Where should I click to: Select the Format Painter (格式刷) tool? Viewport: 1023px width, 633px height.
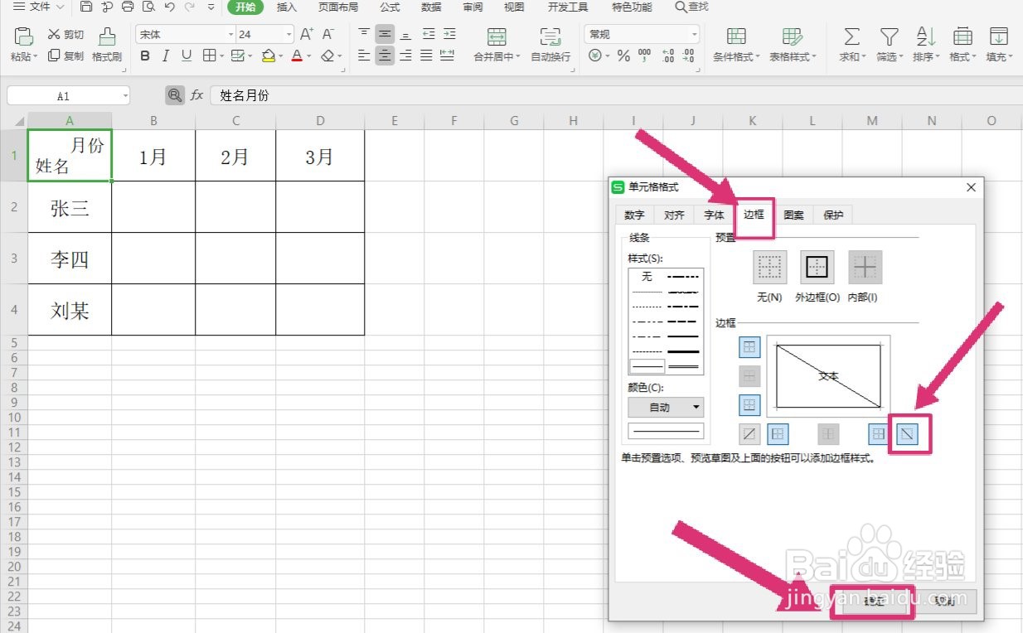pyautogui.click(x=107, y=45)
